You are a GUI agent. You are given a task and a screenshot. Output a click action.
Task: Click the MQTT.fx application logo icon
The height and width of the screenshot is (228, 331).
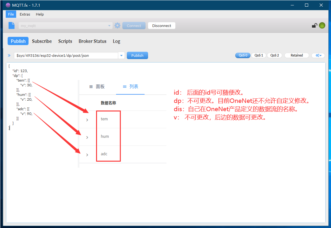[x=8, y=5]
